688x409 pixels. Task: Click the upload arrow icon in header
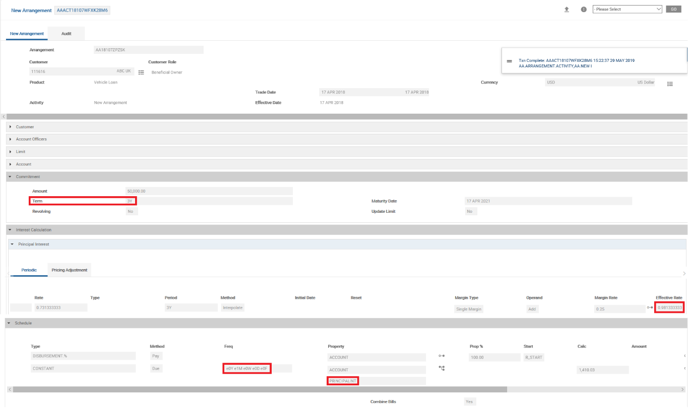(x=567, y=10)
